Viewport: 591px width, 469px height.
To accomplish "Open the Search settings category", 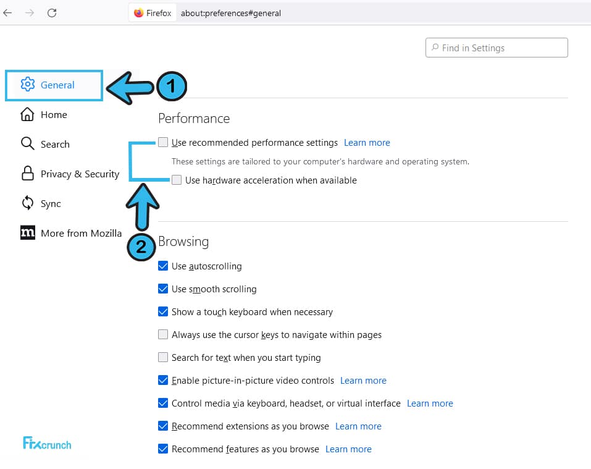I will coord(55,144).
